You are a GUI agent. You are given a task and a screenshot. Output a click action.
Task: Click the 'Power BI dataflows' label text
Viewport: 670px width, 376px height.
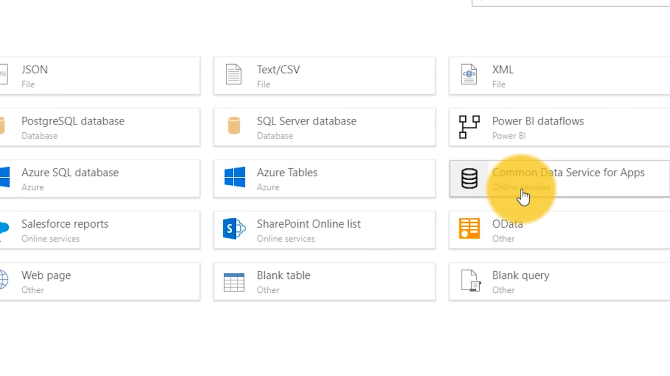pos(538,121)
